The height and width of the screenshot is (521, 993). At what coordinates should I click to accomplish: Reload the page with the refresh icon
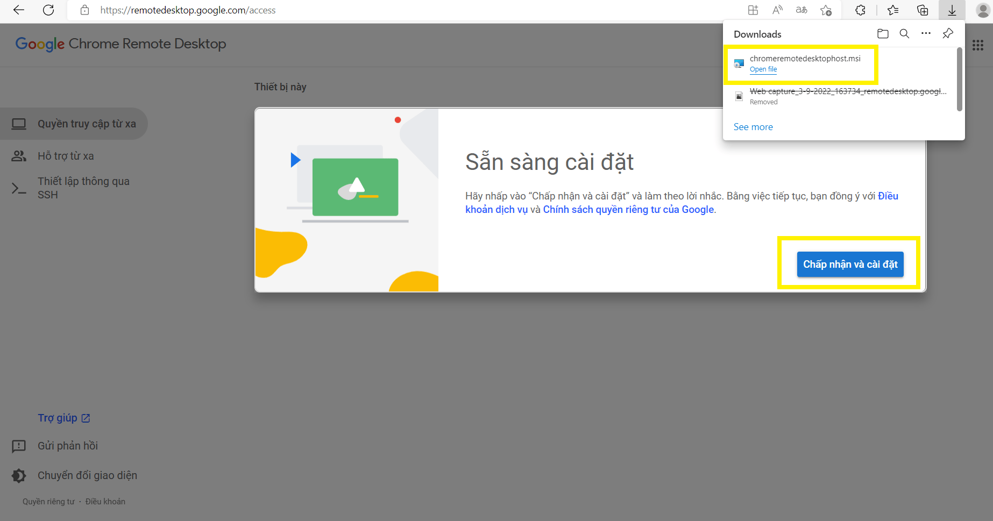pos(48,10)
